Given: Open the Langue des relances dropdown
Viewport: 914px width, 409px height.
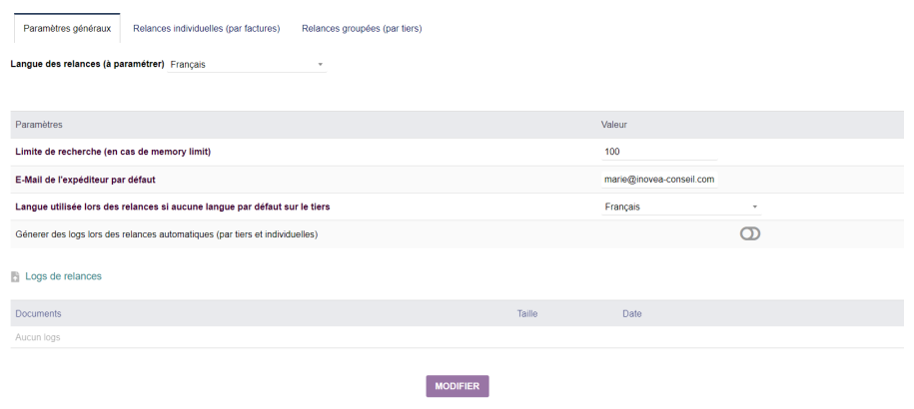Looking at the screenshot, I should (x=247, y=65).
